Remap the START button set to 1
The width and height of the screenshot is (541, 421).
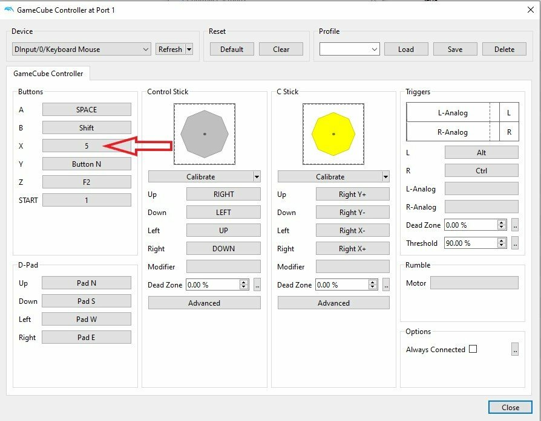[x=87, y=200]
